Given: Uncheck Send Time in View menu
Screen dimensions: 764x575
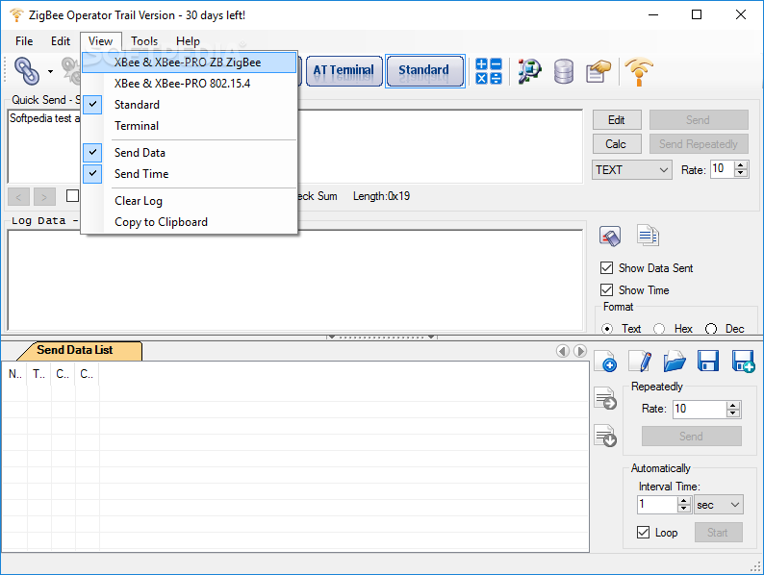Looking at the screenshot, I should coord(189,174).
